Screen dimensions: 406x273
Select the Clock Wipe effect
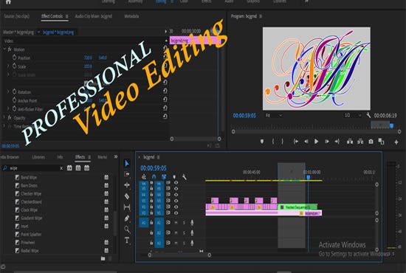coord(29,210)
